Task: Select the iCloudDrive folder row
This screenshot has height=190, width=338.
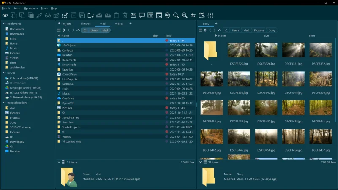Action: click(125, 74)
